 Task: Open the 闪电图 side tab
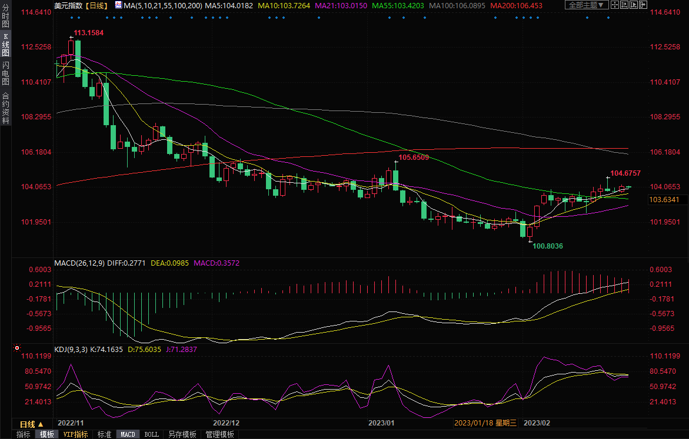[5, 73]
